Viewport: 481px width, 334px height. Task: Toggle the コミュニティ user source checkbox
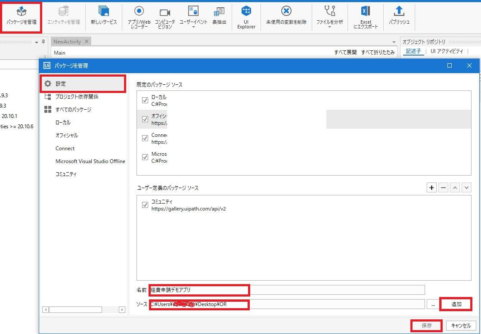(x=145, y=205)
